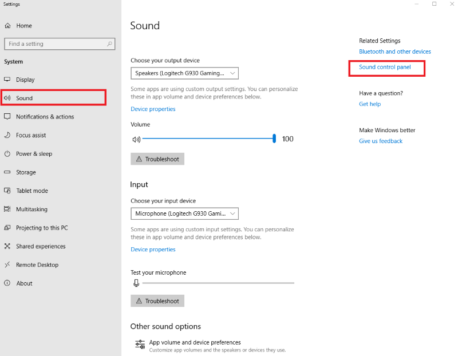458x356 pixels.
Task: Open the About page
Action: pos(24,283)
